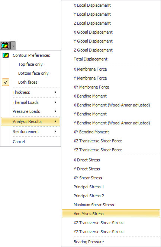Select Top face only option
The height and width of the screenshot is (247, 161).
[x=30, y=64]
